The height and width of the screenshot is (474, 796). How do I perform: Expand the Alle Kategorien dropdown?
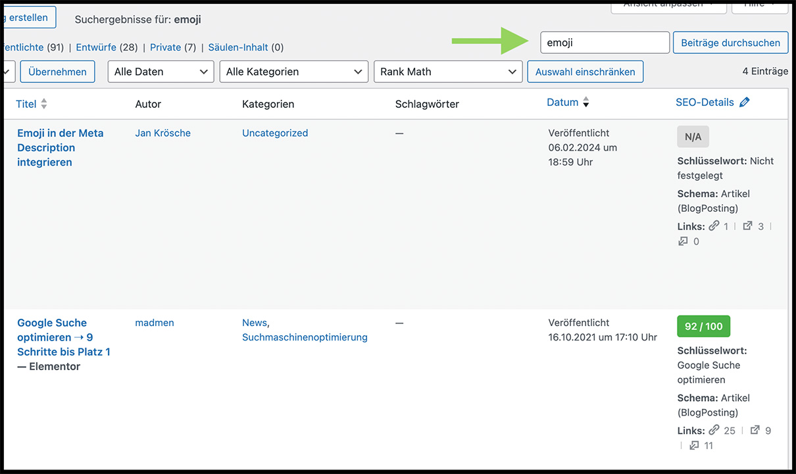[293, 72]
